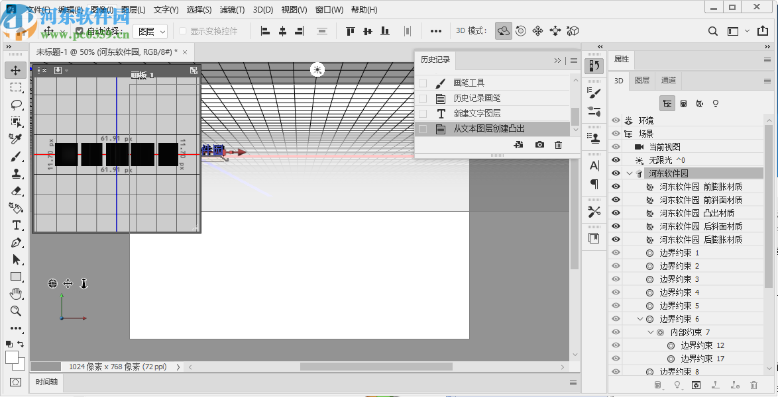This screenshot has height=397, width=778.
Task: Switch to the 通道 tab
Action: tap(668, 80)
